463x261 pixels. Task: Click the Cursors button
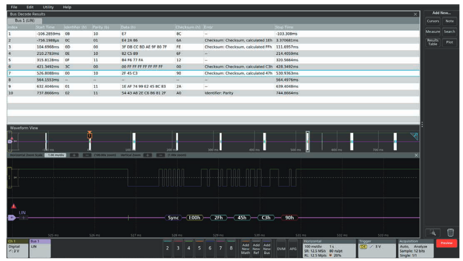tap(433, 21)
